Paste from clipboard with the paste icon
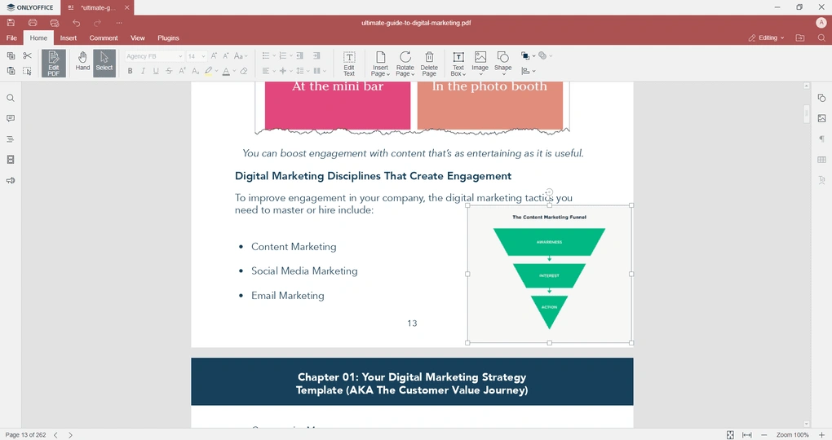Viewport: 832px width, 440px height. [11, 71]
